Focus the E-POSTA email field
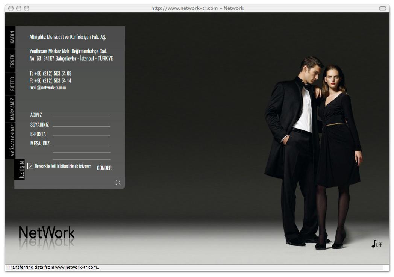The height and width of the screenshot is (277, 394). 81,133
